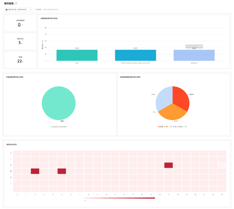Click the red slice of severity pie
The image size is (234, 209).
pos(181,97)
